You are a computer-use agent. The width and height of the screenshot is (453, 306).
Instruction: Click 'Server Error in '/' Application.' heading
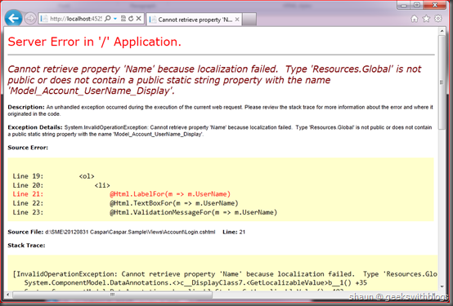coord(95,42)
